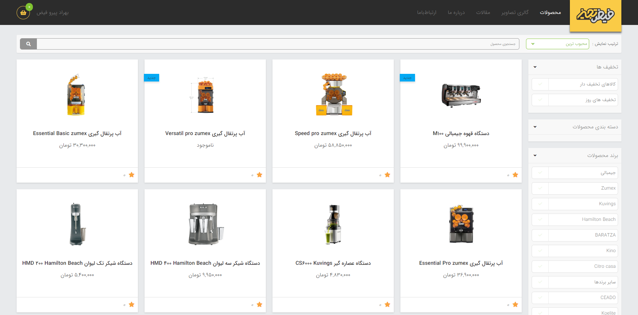Open the shopping cart basket icon
This screenshot has width=638, height=315.
[23, 13]
